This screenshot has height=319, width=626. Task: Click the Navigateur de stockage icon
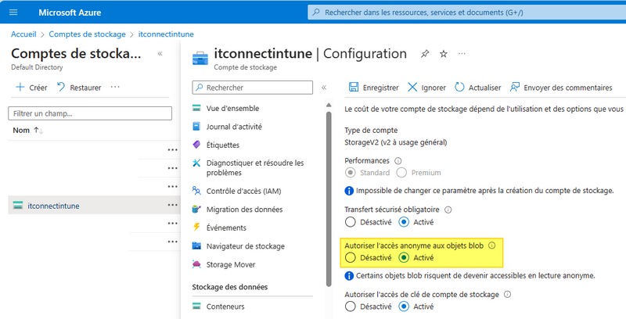coord(196,246)
